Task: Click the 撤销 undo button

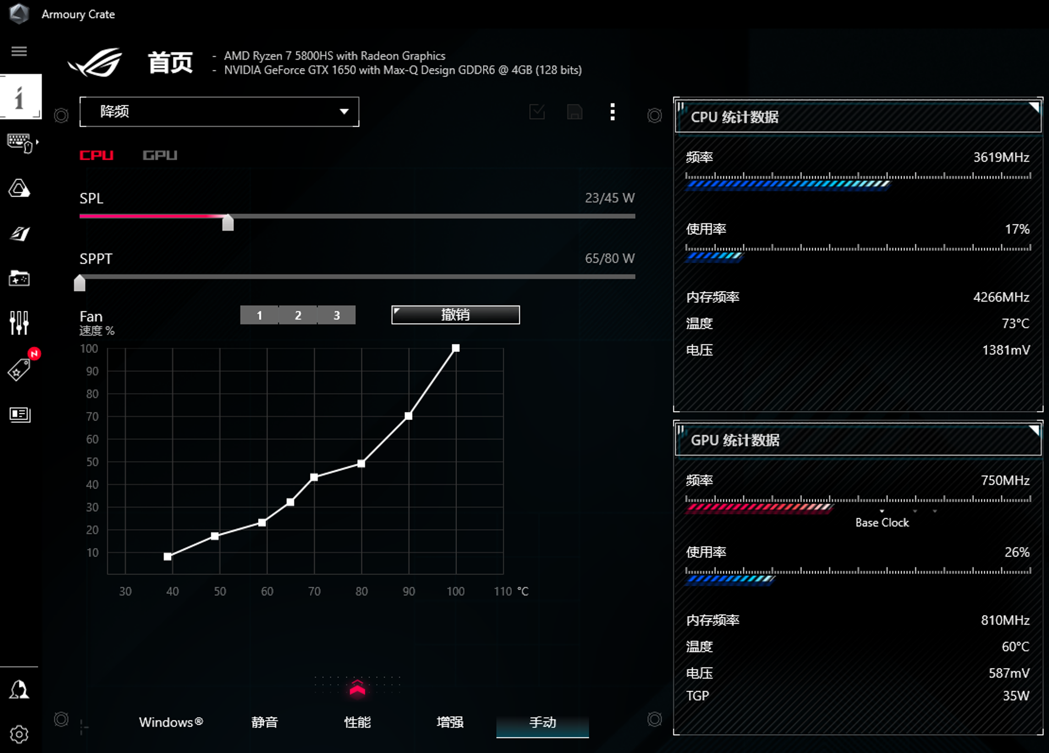Action: 455,315
